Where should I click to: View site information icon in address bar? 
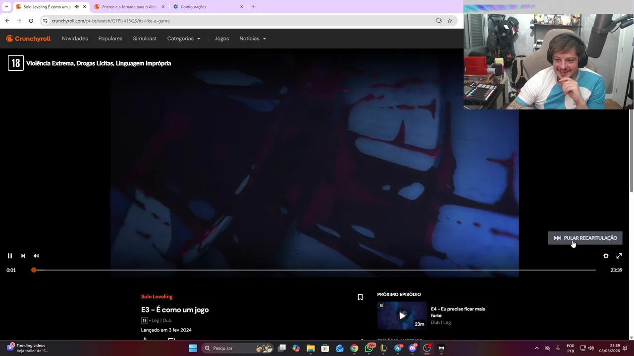tap(45, 21)
